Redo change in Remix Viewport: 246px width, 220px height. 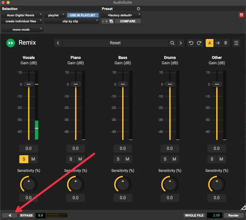point(199,43)
